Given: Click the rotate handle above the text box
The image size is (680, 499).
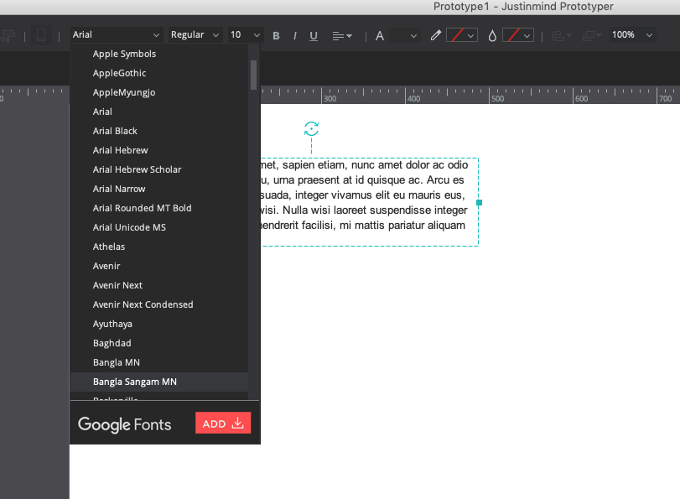Looking at the screenshot, I should click(311, 128).
